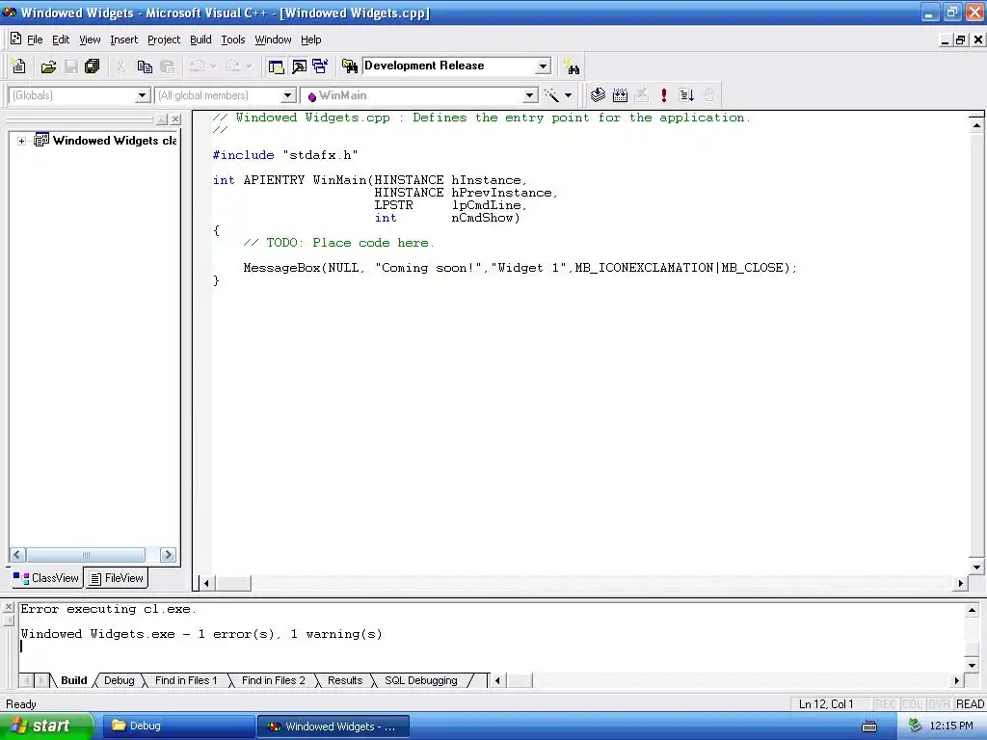Execute program with red exclamation icon
Screen dimensions: 987x740
click(663, 95)
